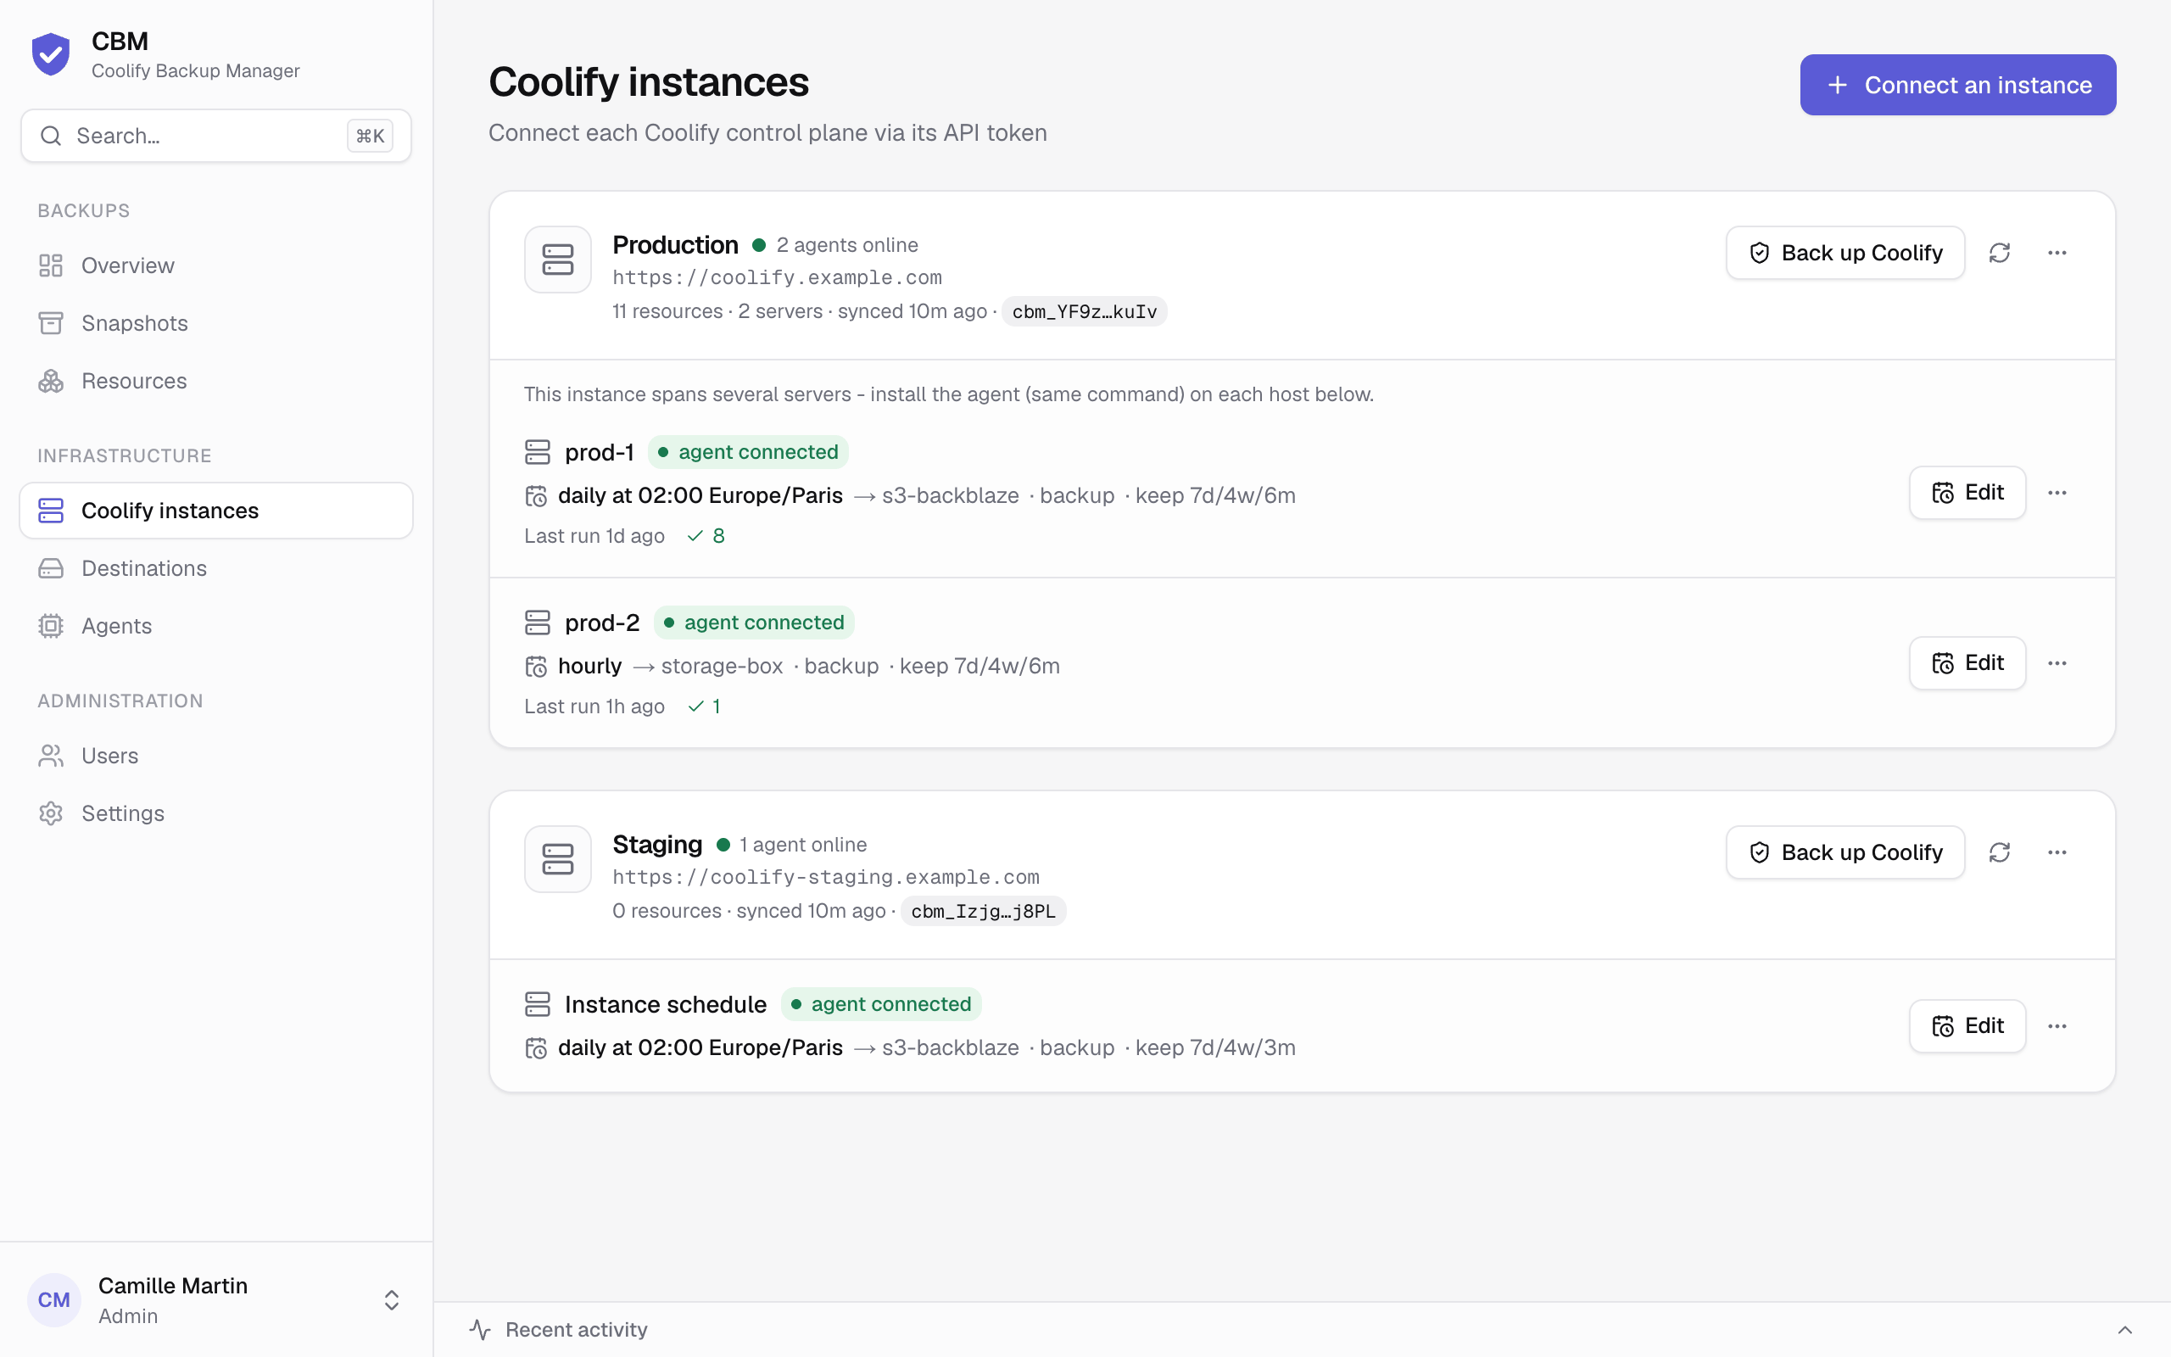Click prod-1 agent connected badge

click(748, 452)
